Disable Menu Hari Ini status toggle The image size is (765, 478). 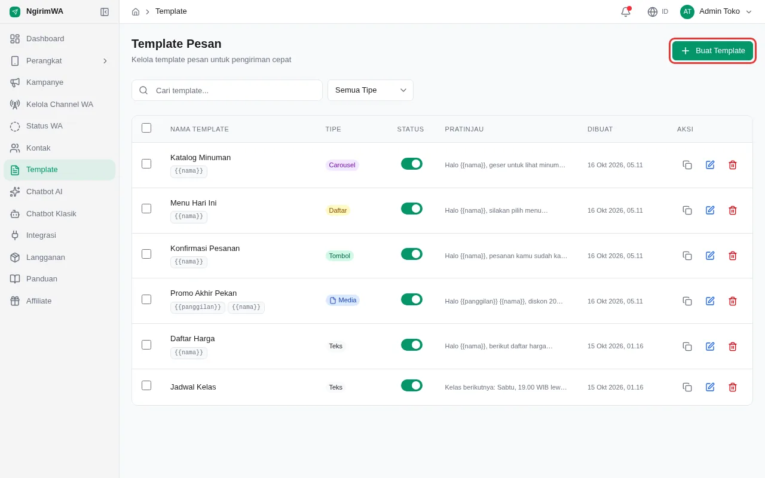coord(412,209)
